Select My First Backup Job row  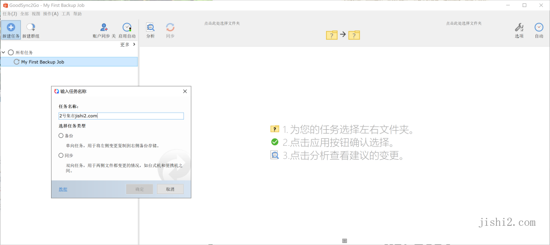[x=69, y=62]
